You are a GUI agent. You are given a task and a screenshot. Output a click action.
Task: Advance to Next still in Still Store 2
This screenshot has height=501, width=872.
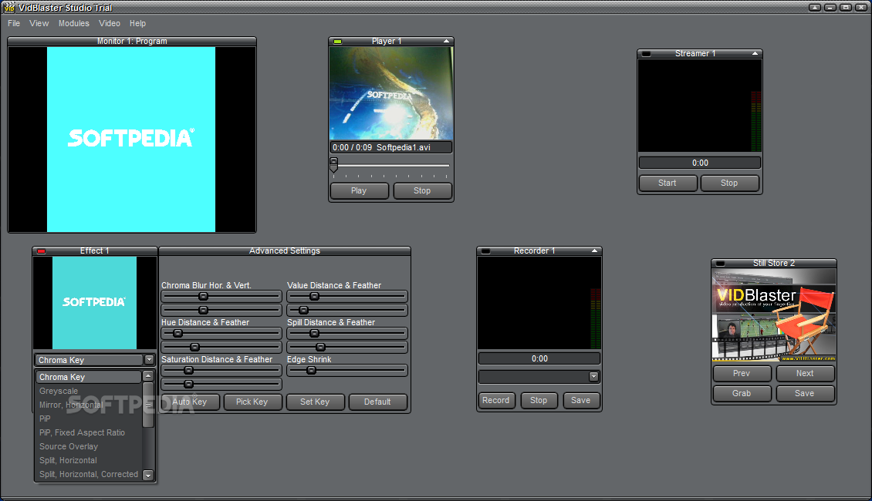pos(805,373)
